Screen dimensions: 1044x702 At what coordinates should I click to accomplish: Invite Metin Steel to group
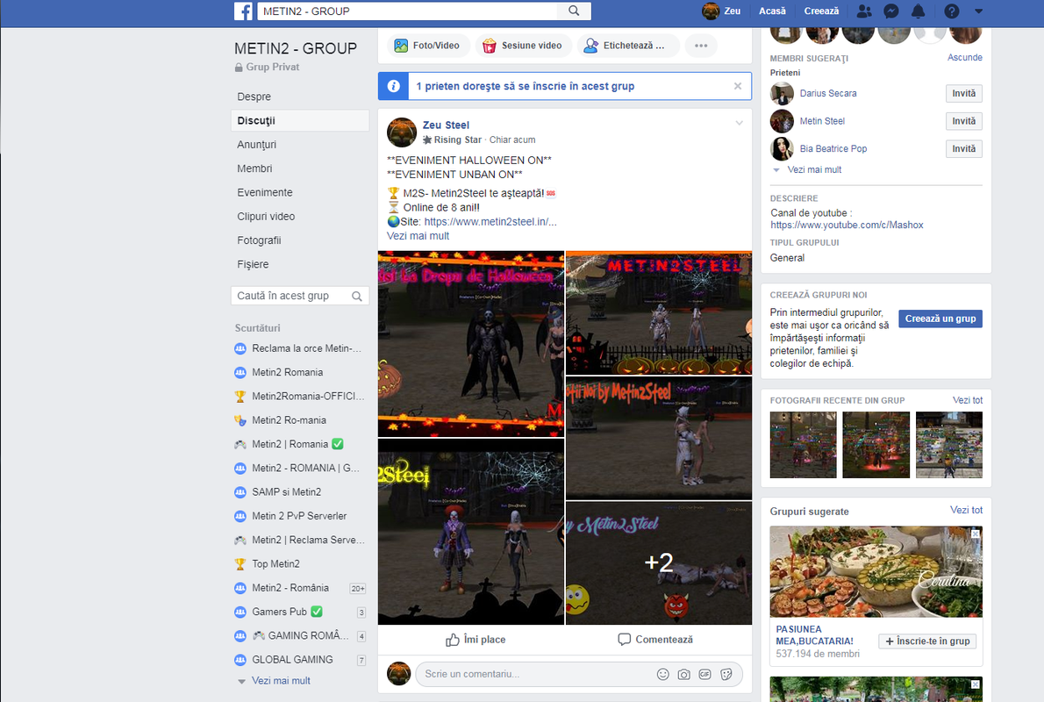(963, 121)
